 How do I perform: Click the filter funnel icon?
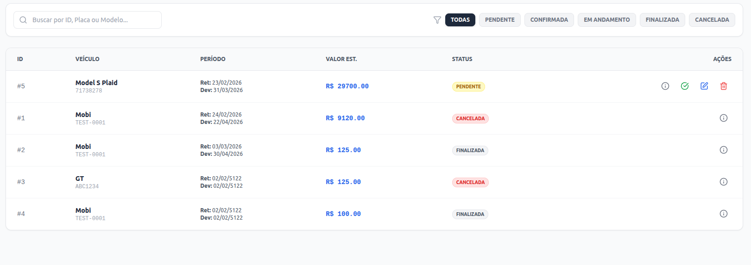click(437, 20)
